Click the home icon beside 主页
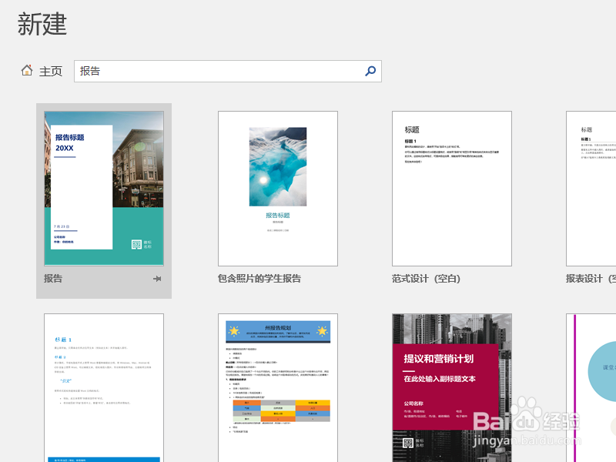Image resolution: width=616 pixels, height=462 pixels. pyautogui.click(x=27, y=70)
